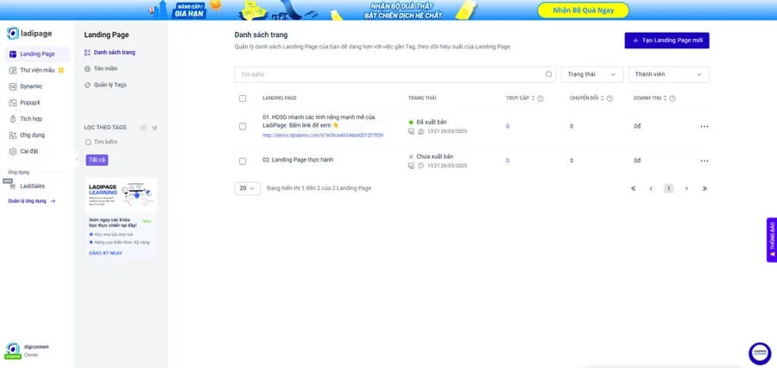Open the Thành viên dropdown
The image size is (777, 368).
[x=668, y=74]
